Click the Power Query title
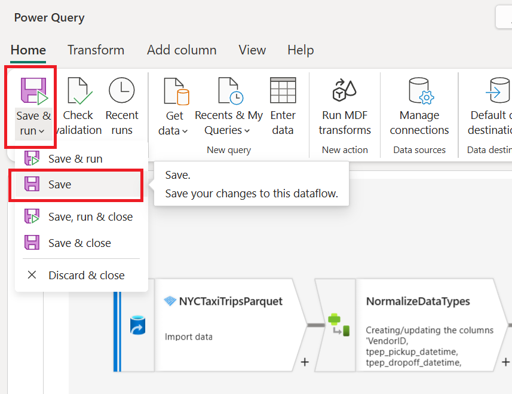Image resolution: width=512 pixels, height=394 pixels. click(x=50, y=18)
